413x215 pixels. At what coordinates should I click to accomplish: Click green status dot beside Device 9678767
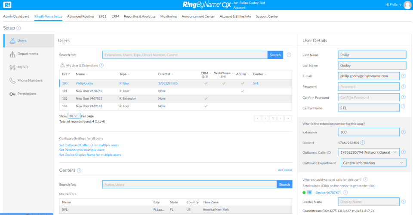coord(304,193)
